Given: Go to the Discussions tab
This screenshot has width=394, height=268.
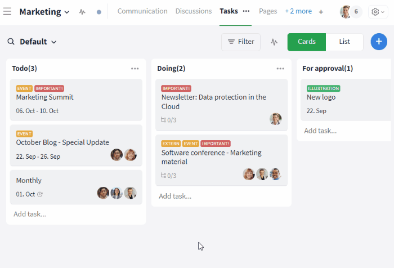Looking at the screenshot, I should click(194, 11).
